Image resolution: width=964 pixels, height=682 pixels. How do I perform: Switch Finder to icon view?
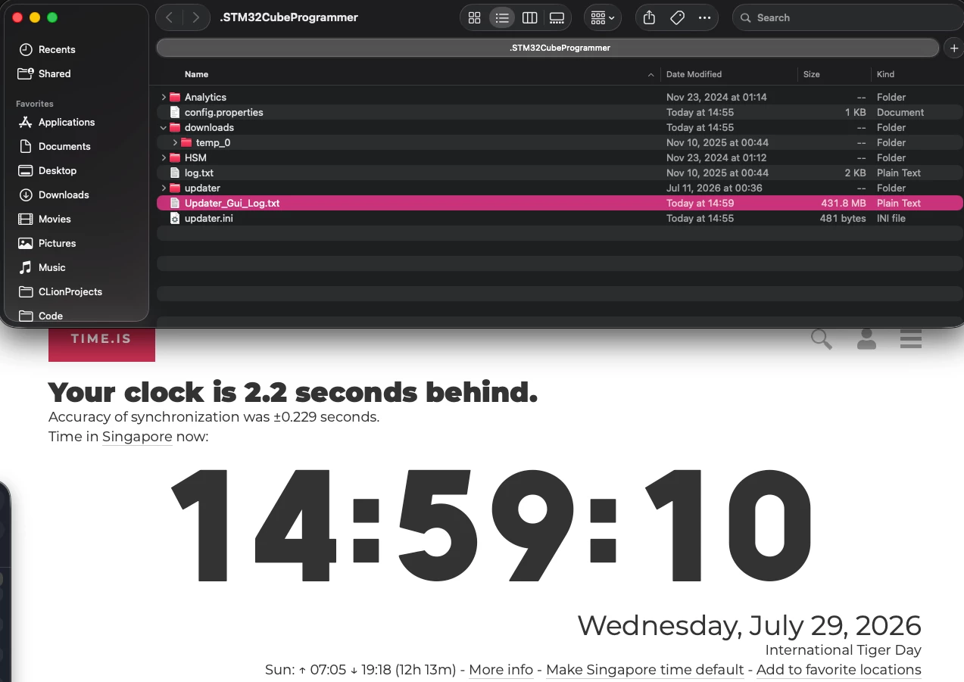[x=475, y=17]
